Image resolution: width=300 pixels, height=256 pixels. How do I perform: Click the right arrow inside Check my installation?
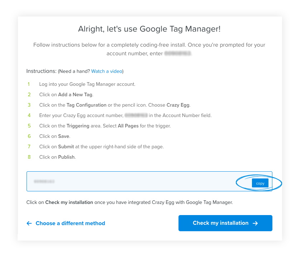click(255, 223)
